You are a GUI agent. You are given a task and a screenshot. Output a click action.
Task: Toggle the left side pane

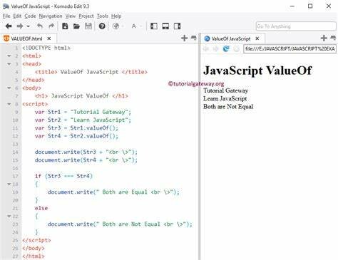point(154,26)
